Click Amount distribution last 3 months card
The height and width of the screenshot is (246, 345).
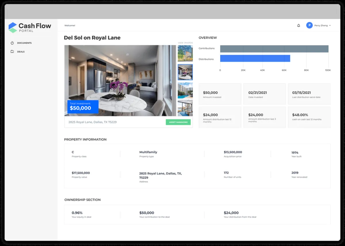pyautogui.click(x=264, y=117)
